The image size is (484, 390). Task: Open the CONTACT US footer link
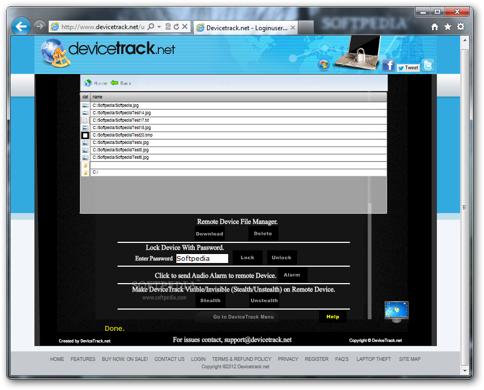(169, 359)
